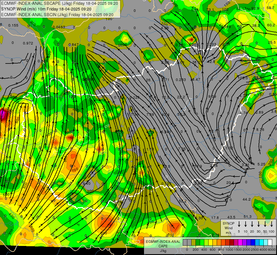Click the '22.2' value on the map
This screenshot has width=277, height=255.
[181, 97]
